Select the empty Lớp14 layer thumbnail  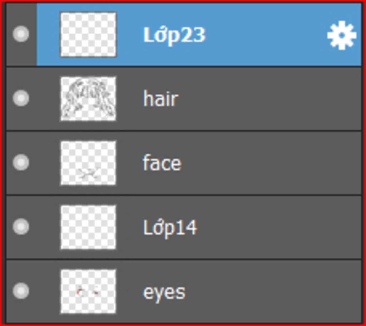(x=88, y=227)
